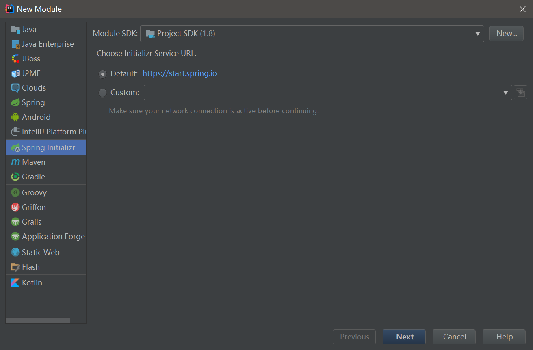Screen dimensions: 533x350
Task: Click the Groovy G icon
Action: 15,193
